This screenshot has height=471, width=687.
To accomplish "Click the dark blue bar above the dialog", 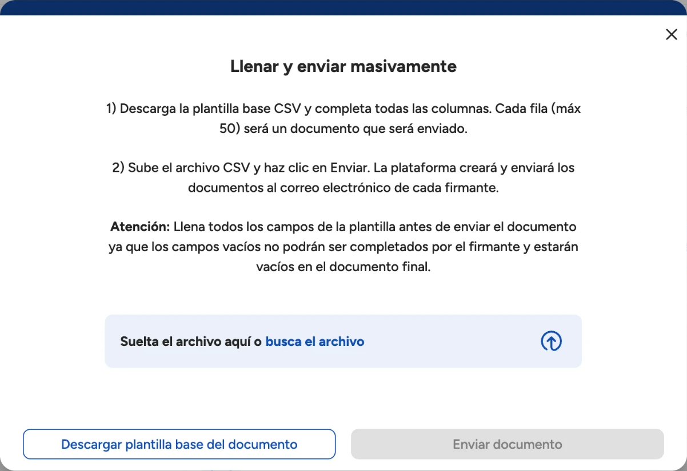I will 344,7.
